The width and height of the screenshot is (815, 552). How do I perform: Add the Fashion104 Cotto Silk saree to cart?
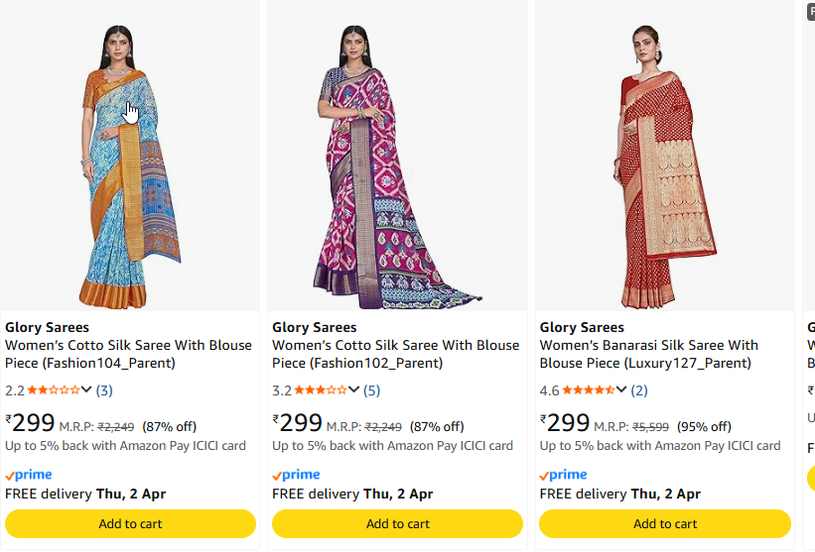tap(130, 523)
